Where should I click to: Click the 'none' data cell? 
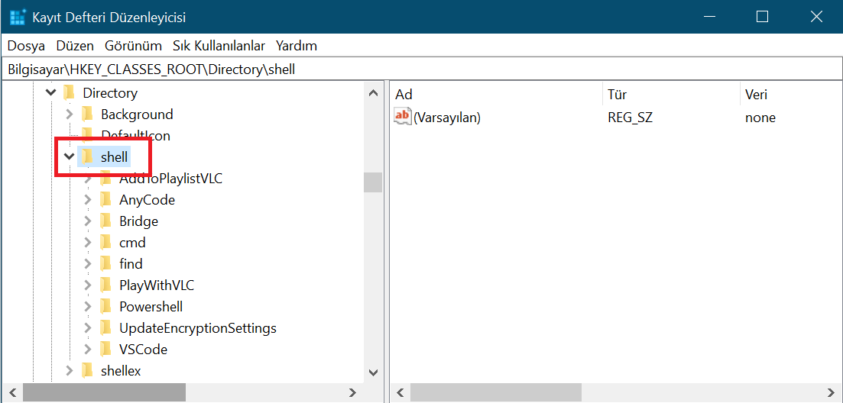[760, 118]
